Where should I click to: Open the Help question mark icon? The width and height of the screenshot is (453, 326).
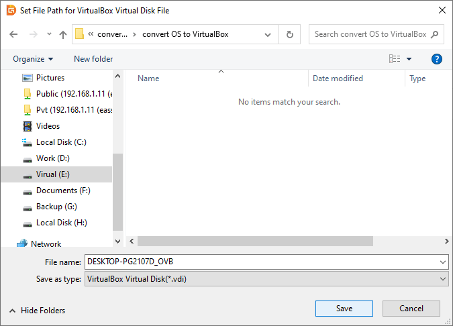[x=436, y=59]
